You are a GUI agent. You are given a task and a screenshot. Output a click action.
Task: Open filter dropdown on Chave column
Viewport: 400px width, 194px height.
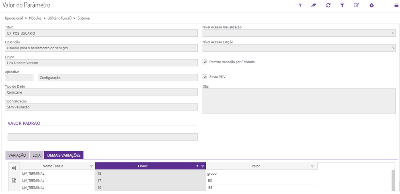(203, 166)
